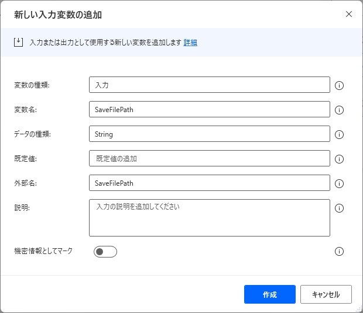Click info icon beside 機密情報としてマーク
363x313 pixels.
click(339, 251)
